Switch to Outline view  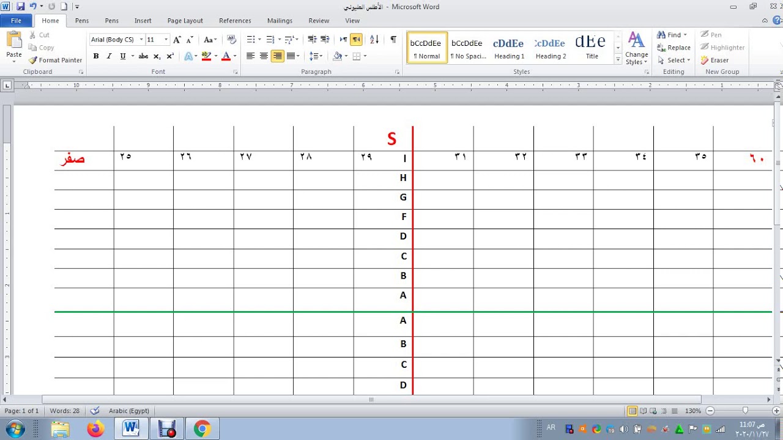[664, 411]
